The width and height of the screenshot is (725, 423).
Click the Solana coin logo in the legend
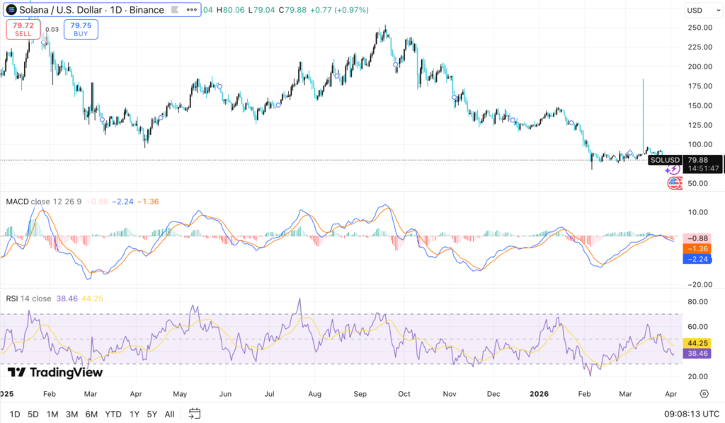click(10, 10)
